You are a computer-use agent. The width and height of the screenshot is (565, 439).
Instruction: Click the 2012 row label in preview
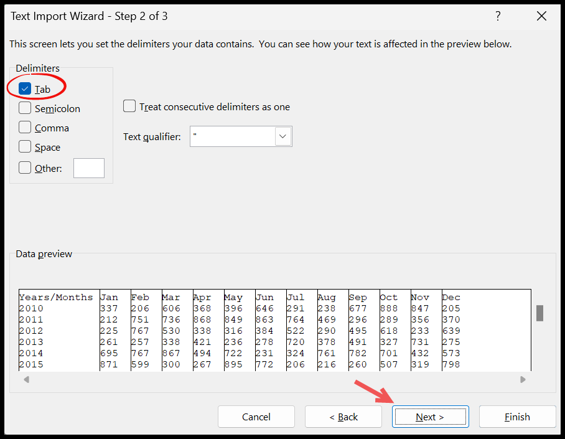pyautogui.click(x=31, y=331)
